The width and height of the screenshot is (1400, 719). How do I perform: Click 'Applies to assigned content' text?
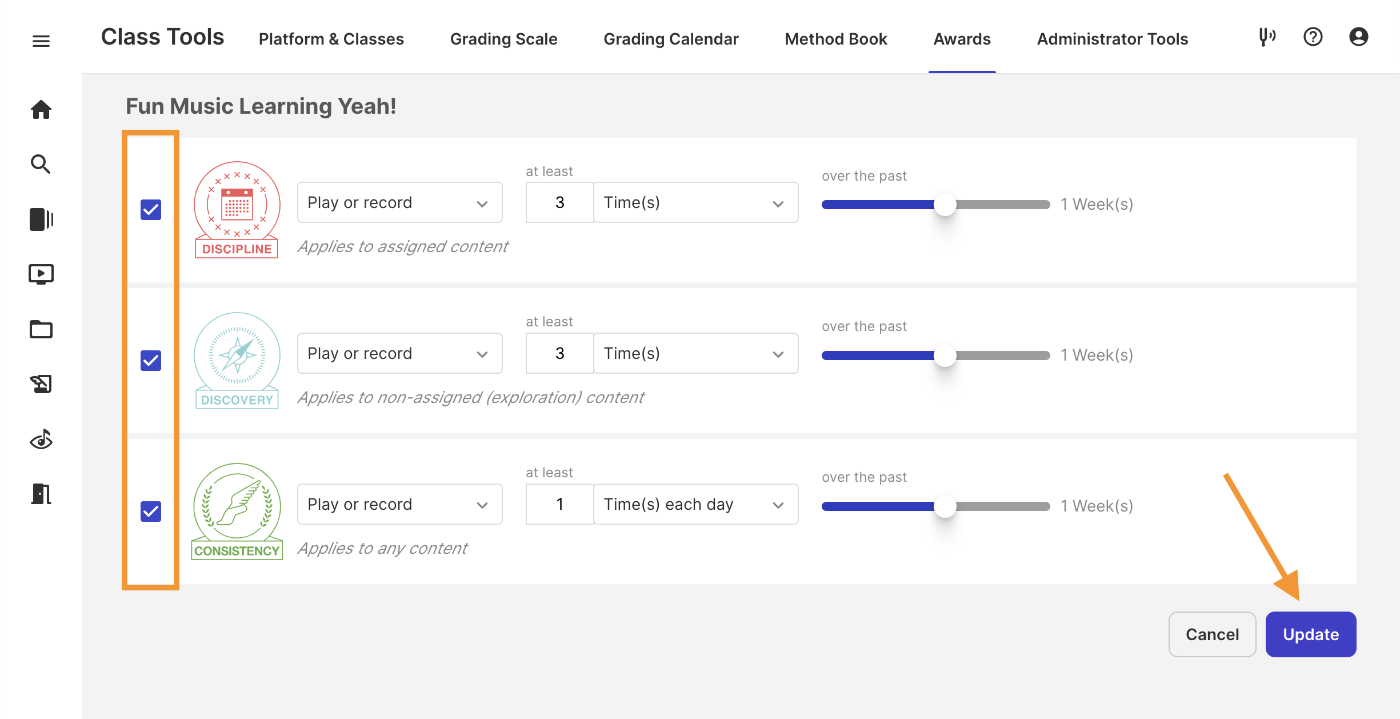pos(403,246)
